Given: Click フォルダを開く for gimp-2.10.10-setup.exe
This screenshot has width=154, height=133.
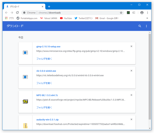Looking at the screenshot, I should [44, 59].
